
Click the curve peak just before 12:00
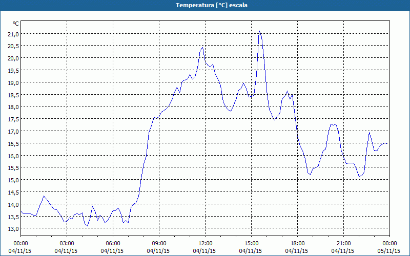tap(202, 48)
